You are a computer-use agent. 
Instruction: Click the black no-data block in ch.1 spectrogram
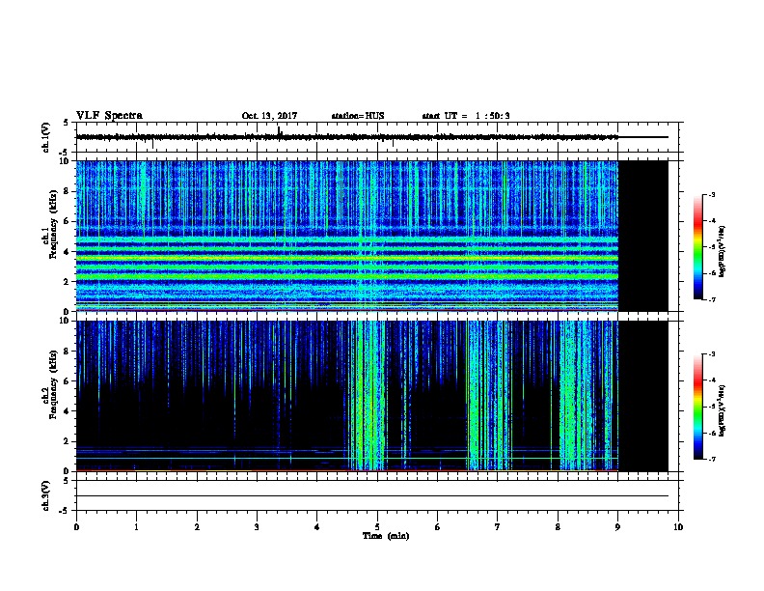click(643, 236)
